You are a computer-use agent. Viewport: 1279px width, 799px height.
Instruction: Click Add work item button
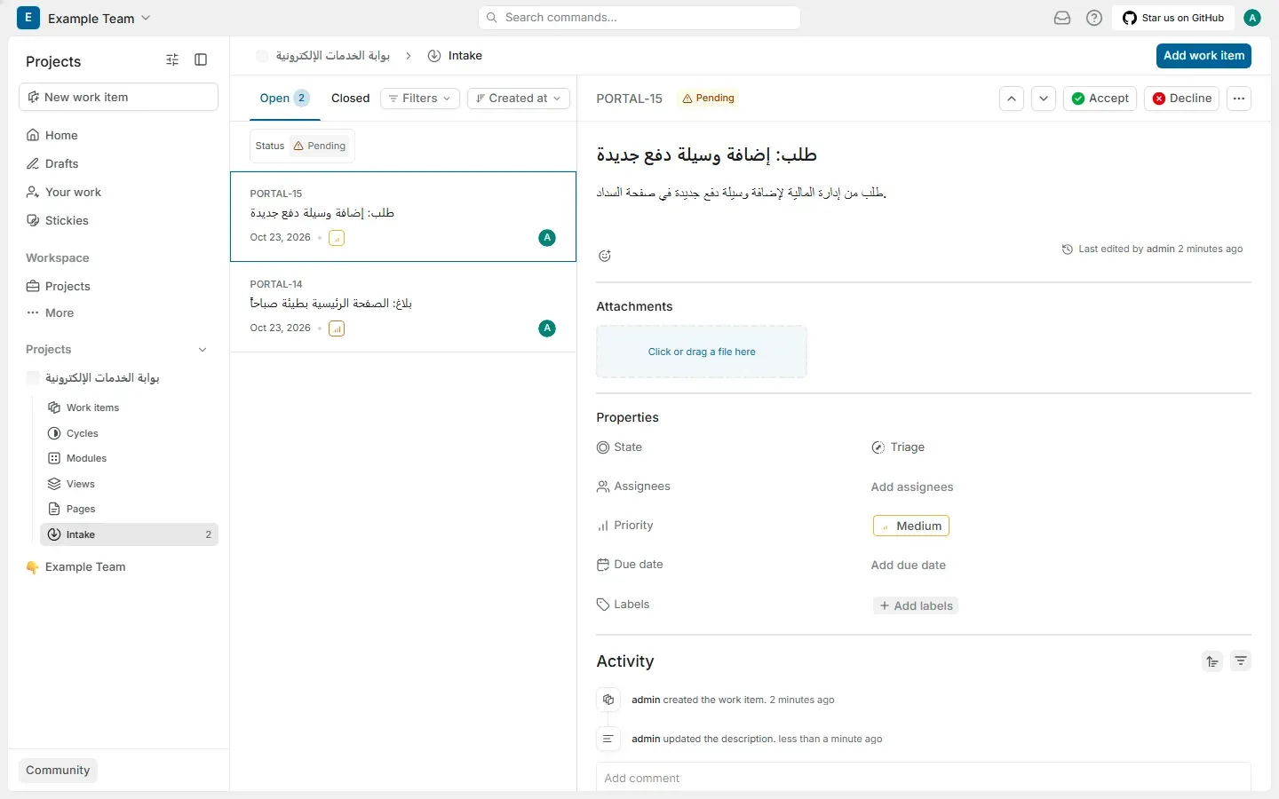[1204, 56]
